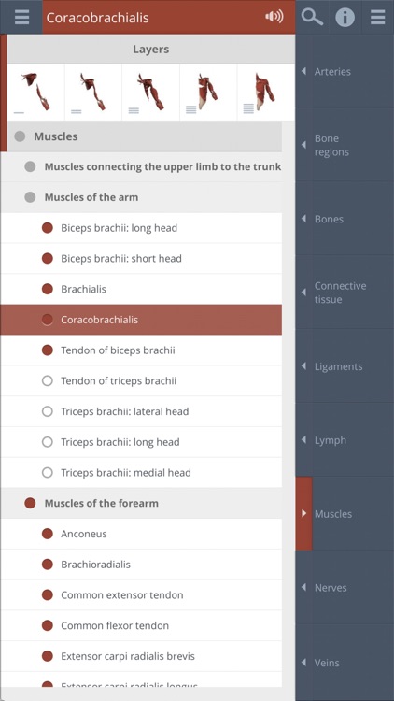Open the search magnifier icon
The height and width of the screenshot is (701, 394).
(312, 17)
